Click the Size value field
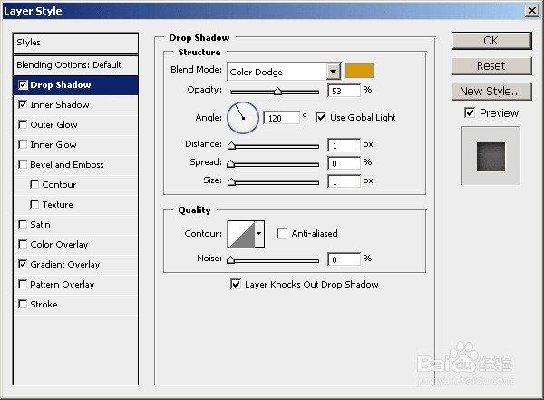544x400 pixels. (x=344, y=181)
